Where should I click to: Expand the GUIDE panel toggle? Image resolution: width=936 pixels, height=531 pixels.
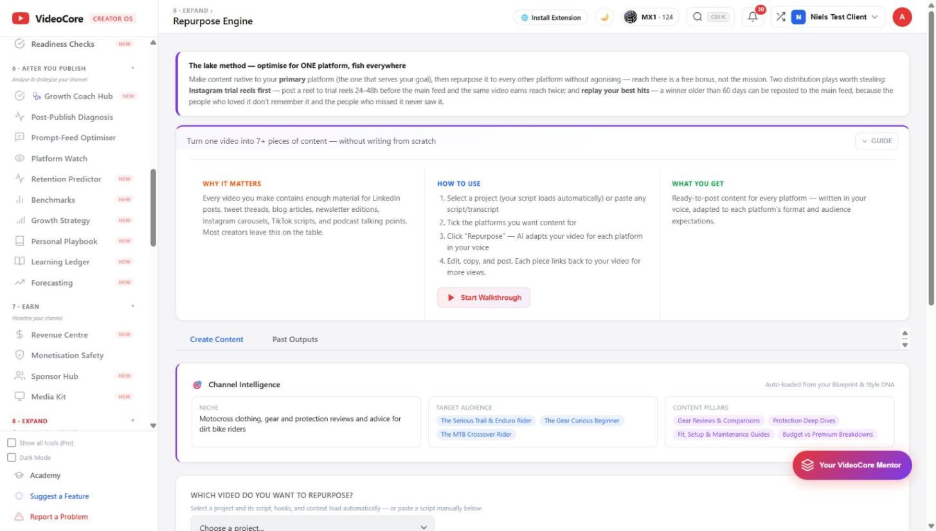coord(876,141)
